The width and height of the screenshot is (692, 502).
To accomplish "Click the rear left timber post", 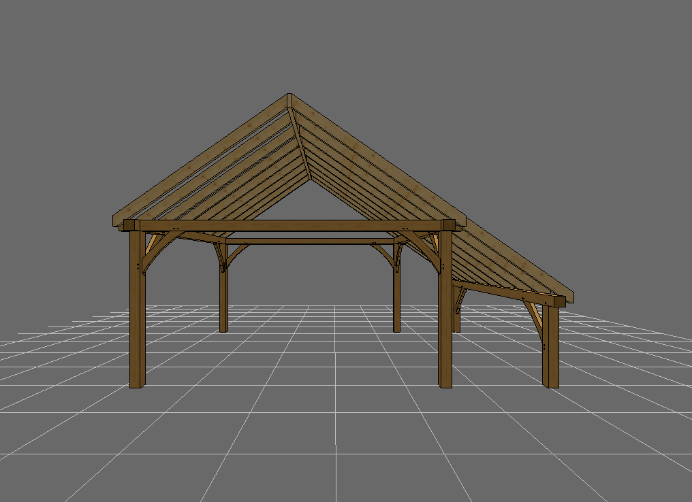I will [223, 292].
